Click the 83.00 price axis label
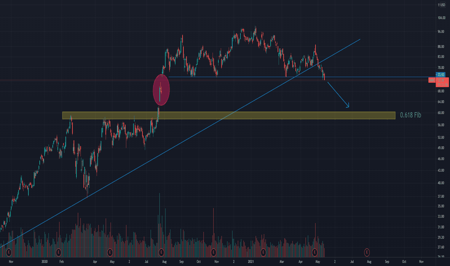 (x=441, y=57)
